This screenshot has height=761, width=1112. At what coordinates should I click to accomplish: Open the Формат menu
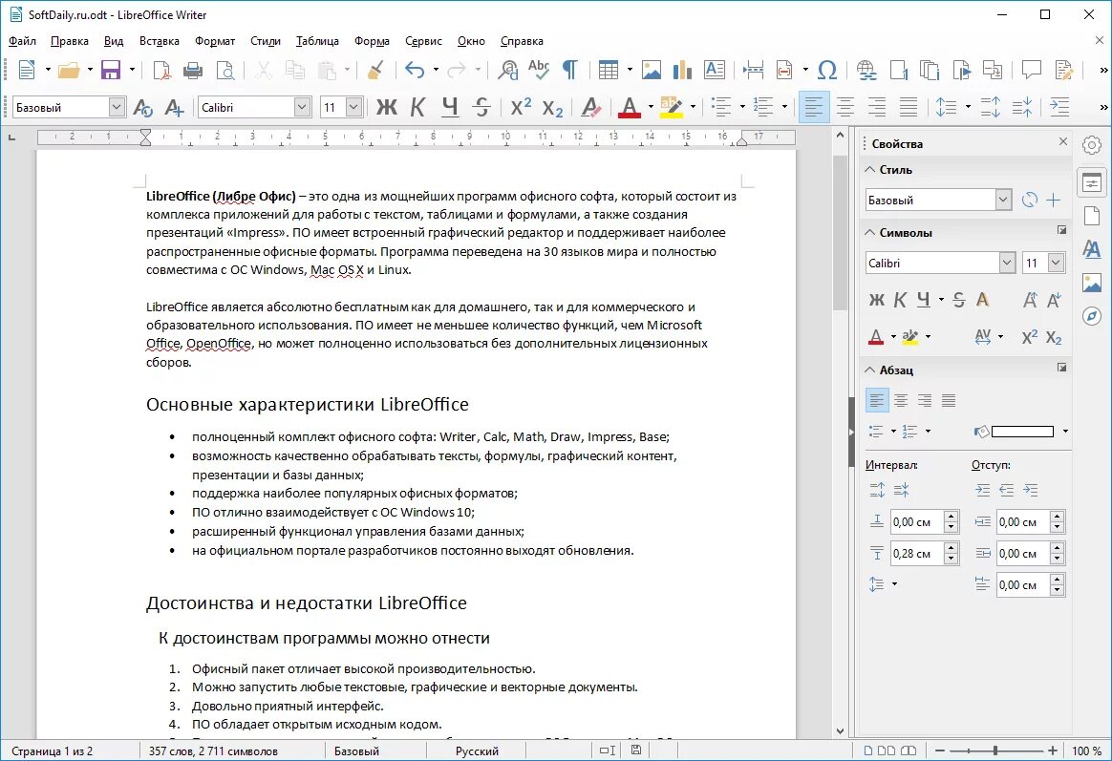click(x=215, y=41)
